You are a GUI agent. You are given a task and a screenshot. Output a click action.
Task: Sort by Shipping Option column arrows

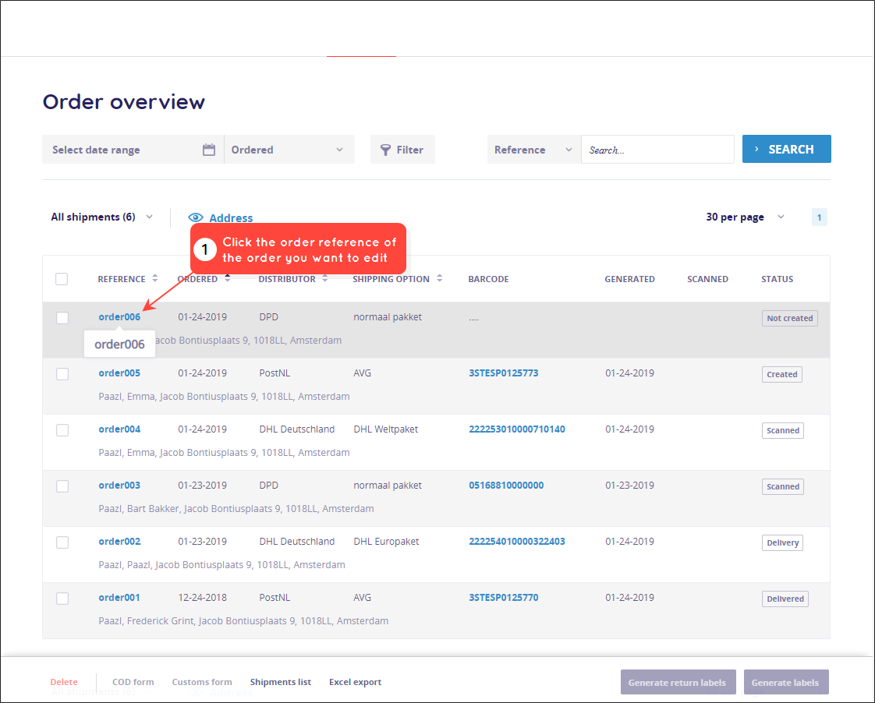pos(440,278)
